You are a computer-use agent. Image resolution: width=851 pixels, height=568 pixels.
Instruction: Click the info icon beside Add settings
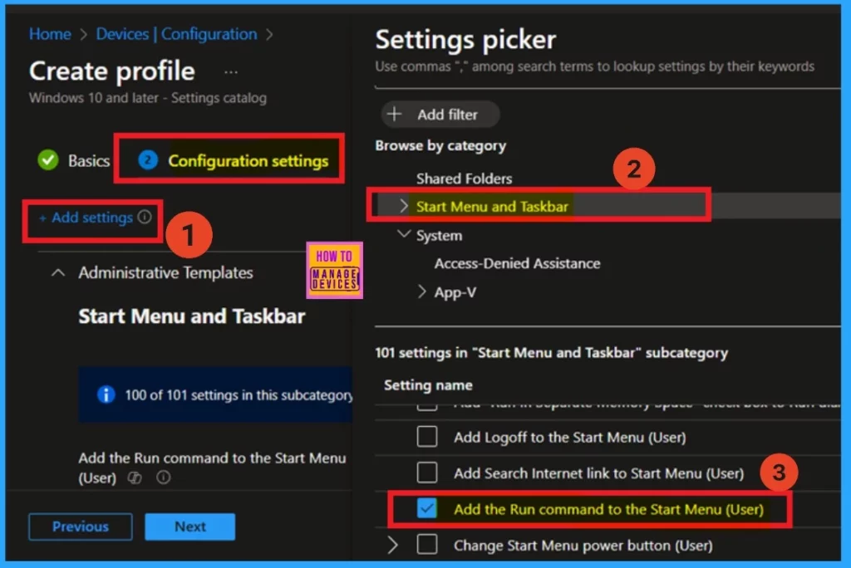point(145,217)
